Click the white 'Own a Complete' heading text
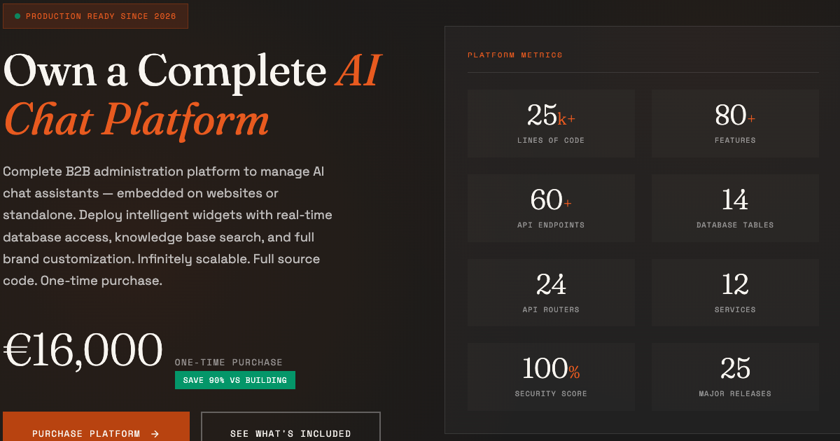 165,71
